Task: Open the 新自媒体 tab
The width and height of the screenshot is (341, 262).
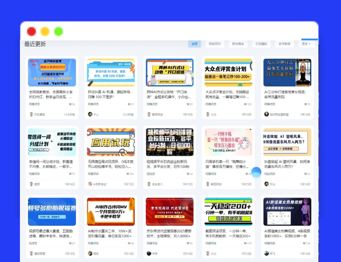Action: pos(238,44)
